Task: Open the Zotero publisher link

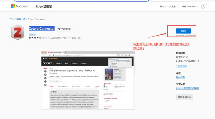Action: (32, 34)
